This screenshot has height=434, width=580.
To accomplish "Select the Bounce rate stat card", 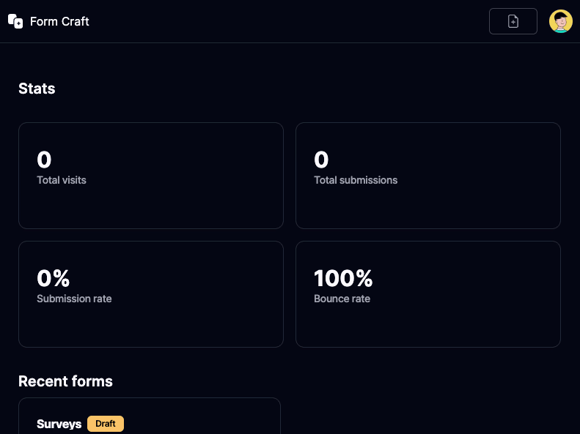I will tap(427, 294).
